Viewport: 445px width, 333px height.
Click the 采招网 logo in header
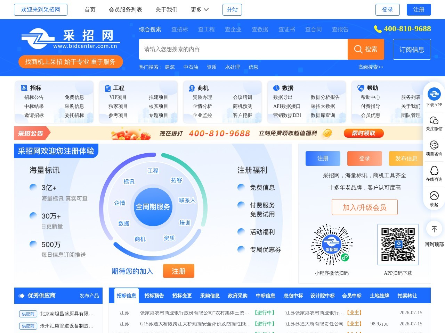tap(71, 39)
